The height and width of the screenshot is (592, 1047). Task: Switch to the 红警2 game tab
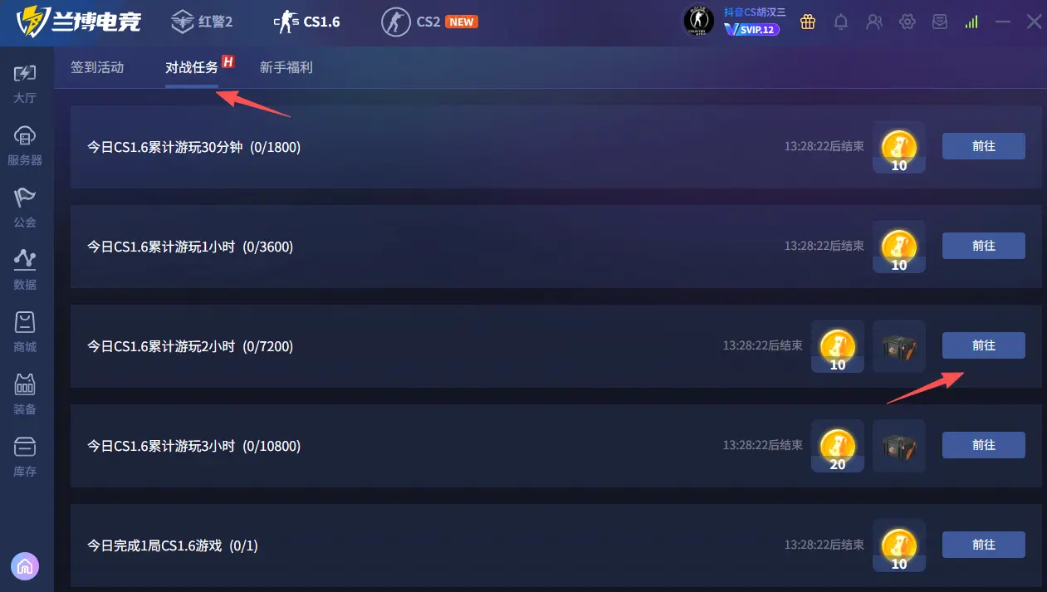[x=202, y=22]
